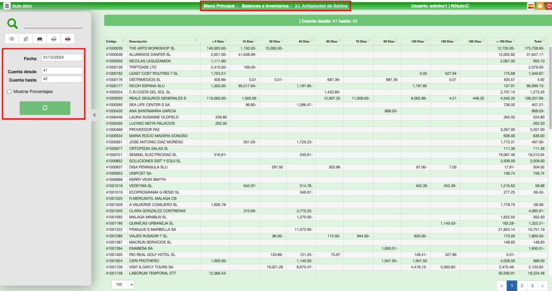Click the Fecha date input field
The width and height of the screenshot is (552, 291).
61,58
